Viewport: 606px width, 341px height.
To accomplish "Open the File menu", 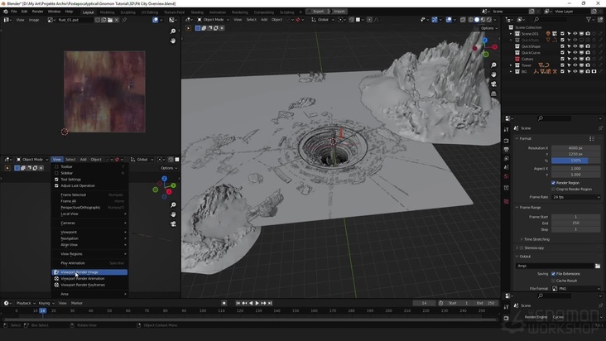I will (14, 12).
